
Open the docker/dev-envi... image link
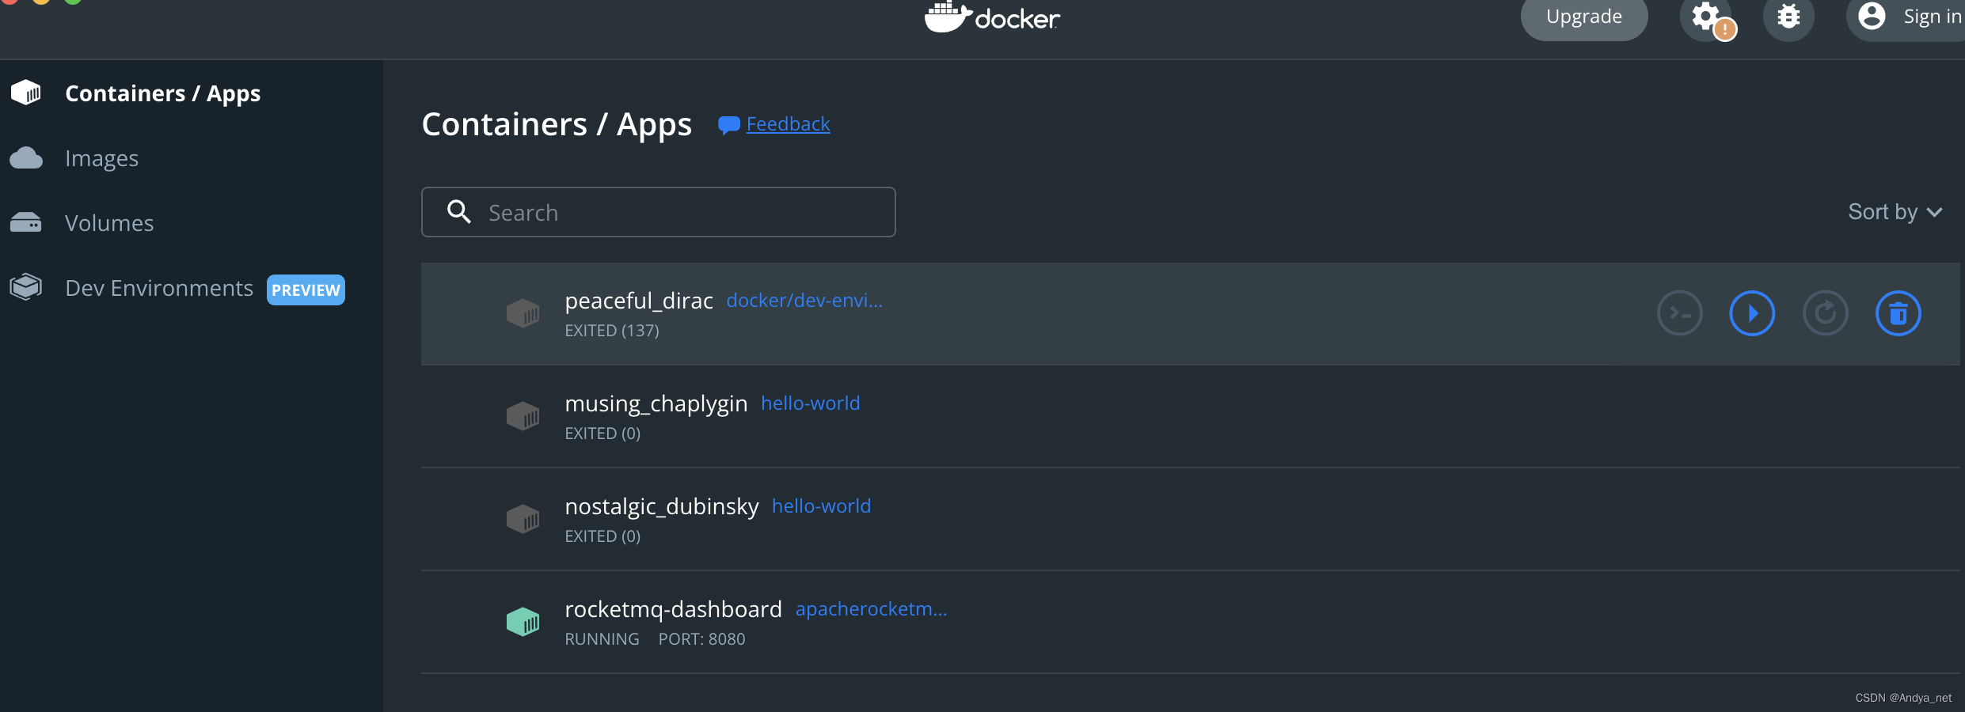point(804,301)
